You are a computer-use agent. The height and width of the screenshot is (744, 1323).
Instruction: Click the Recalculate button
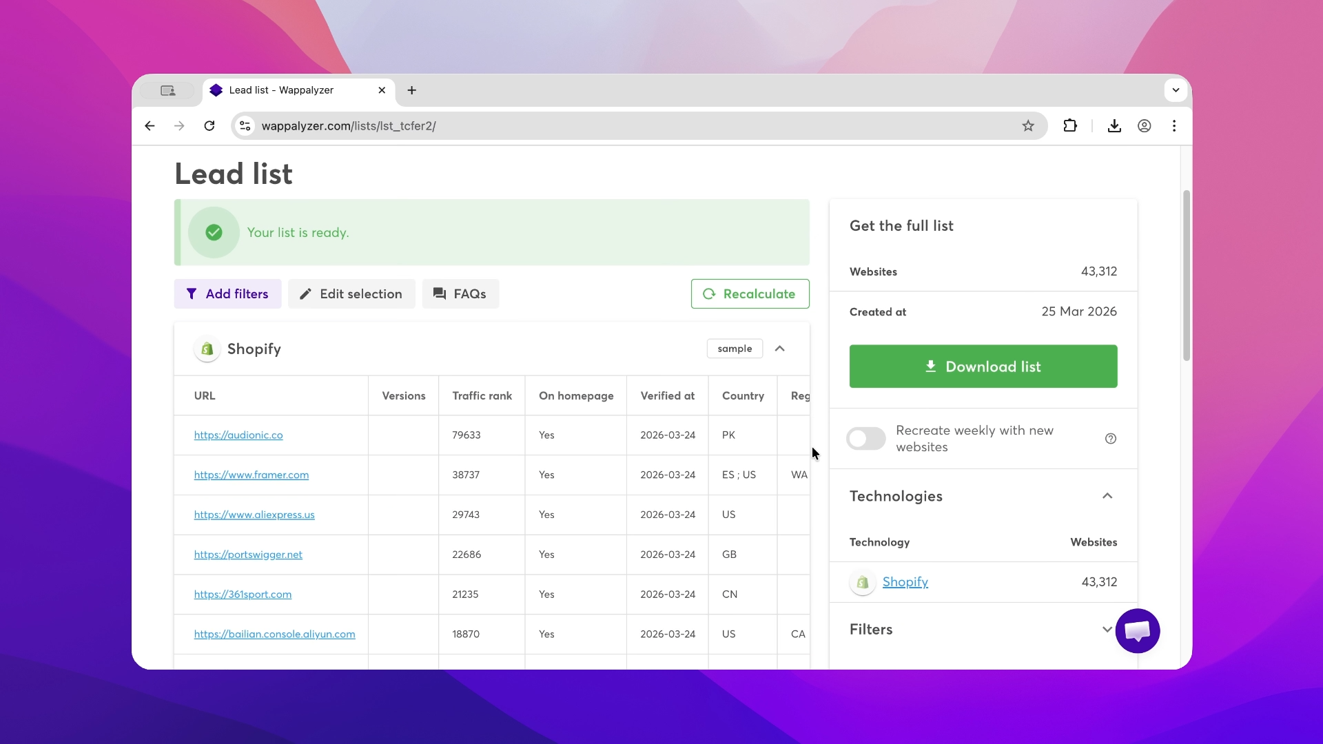[750, 294]
